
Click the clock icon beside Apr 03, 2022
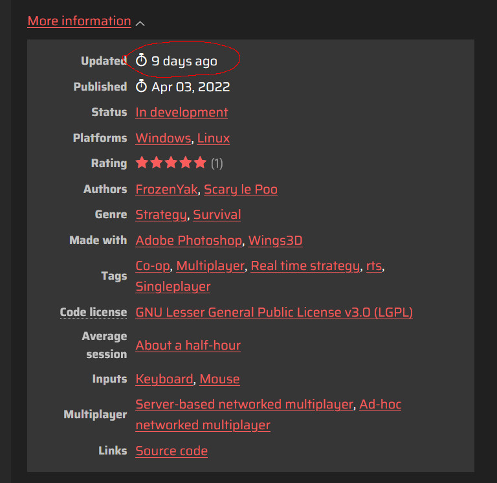pos(141,87)
